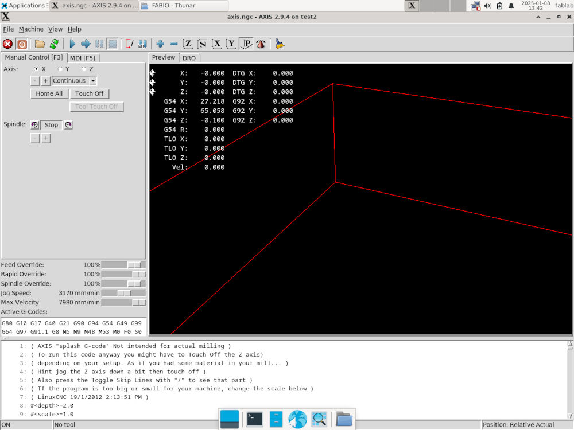Start spindle counterclockwise icon
The height and width of the screenshot is (430, 574).
(34, 125)
